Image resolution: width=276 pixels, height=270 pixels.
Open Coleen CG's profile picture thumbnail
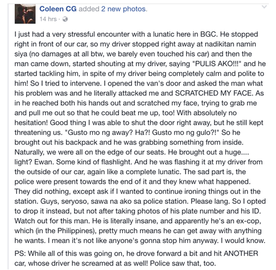[25, 14]
